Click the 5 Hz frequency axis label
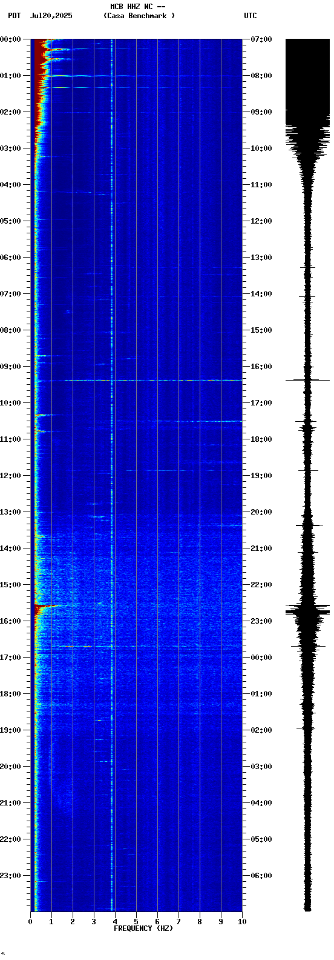The width and height of the screenshot is (334, 960). coord(136,922)
